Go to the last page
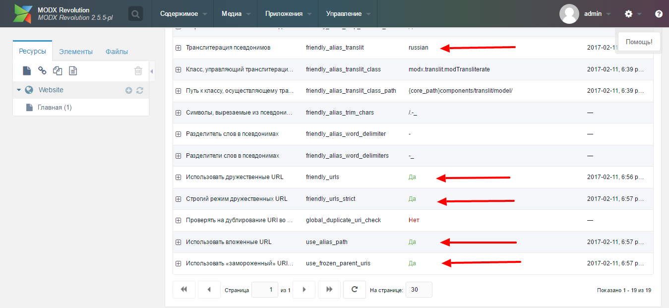669x308 pixels. click(329, 290)
